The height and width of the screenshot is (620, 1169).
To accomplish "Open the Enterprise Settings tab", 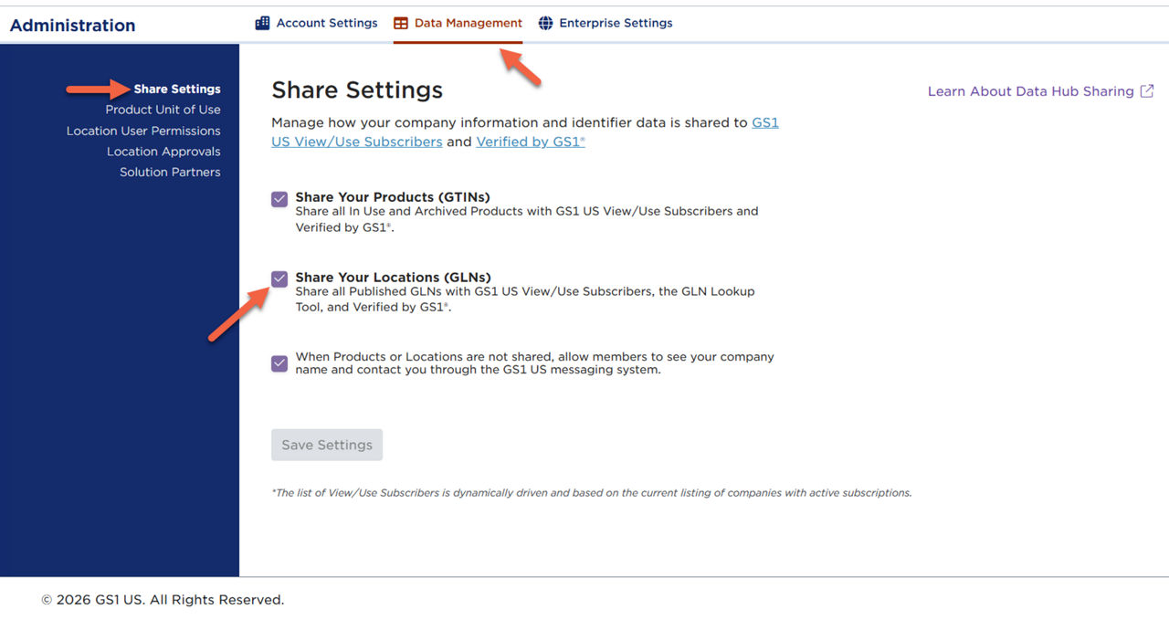I will click(x=606, y=23).
